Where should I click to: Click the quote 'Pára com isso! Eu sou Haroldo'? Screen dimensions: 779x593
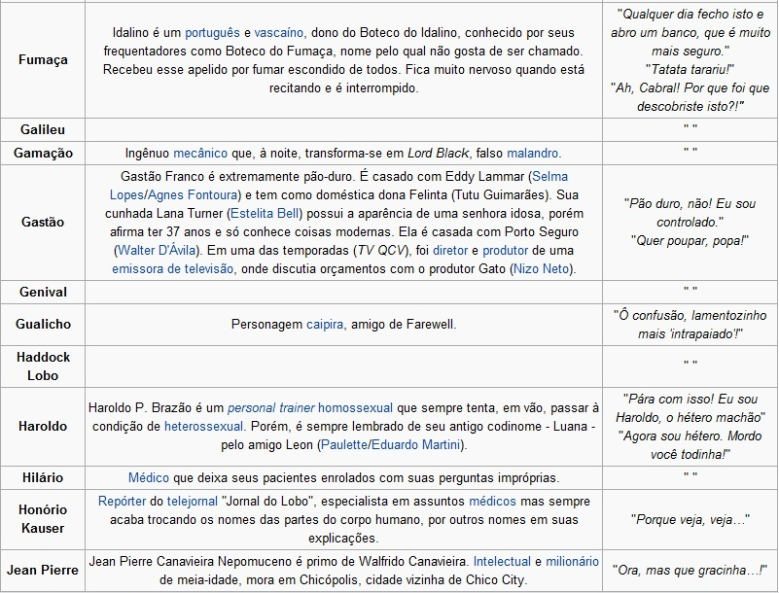(690, 408)
